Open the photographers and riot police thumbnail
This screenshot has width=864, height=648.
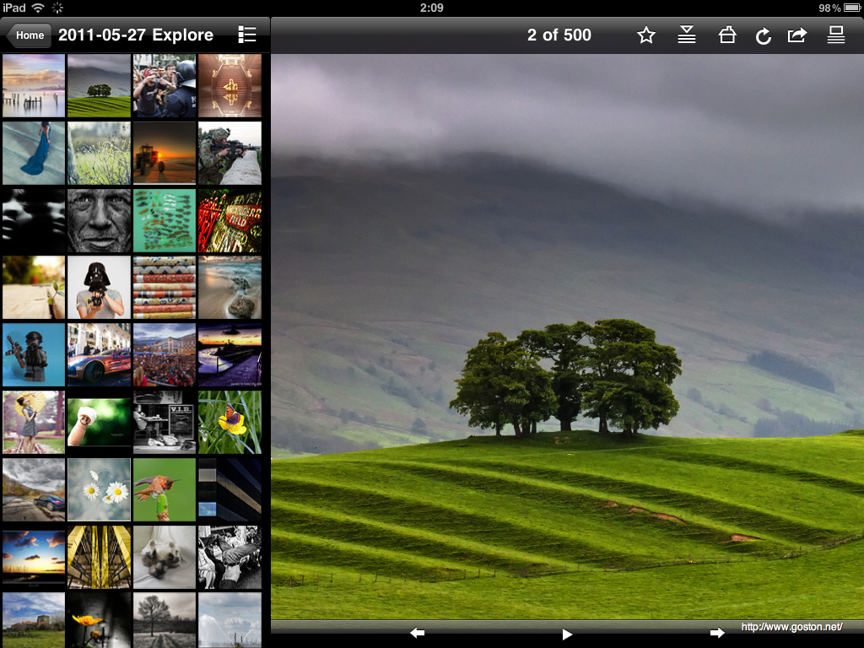tap(165, 85)
